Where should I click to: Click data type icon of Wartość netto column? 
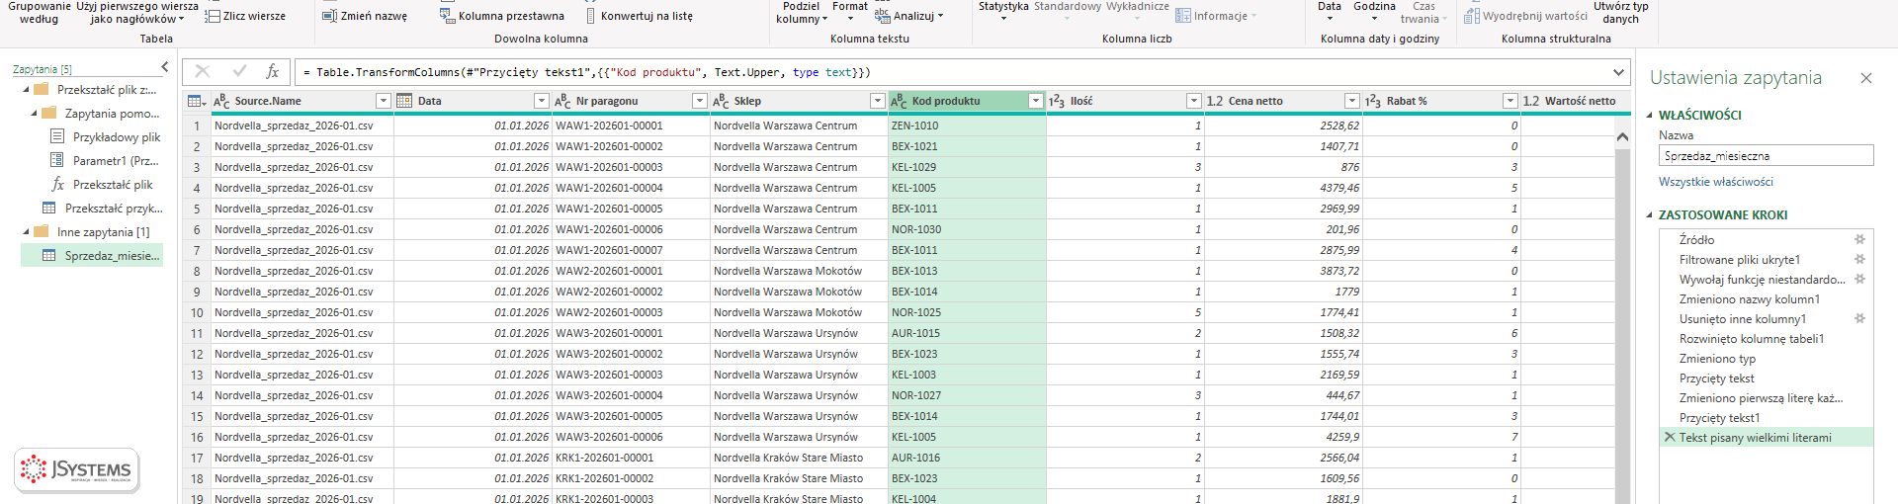pyautogui.click(x=1531, y=101)
